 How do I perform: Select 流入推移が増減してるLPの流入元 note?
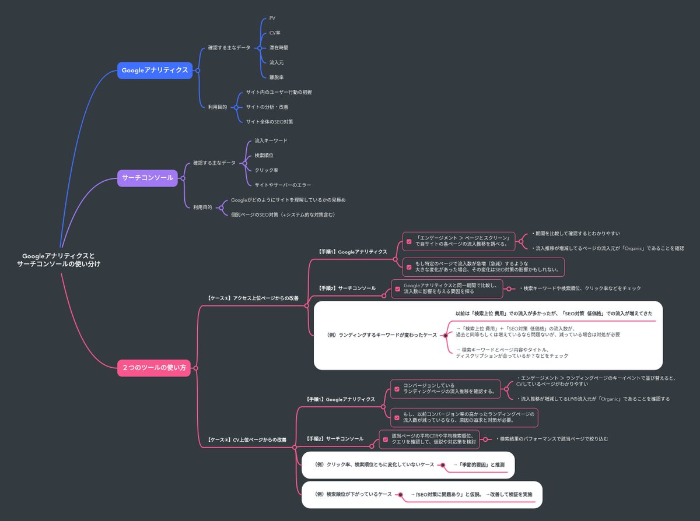593,399
